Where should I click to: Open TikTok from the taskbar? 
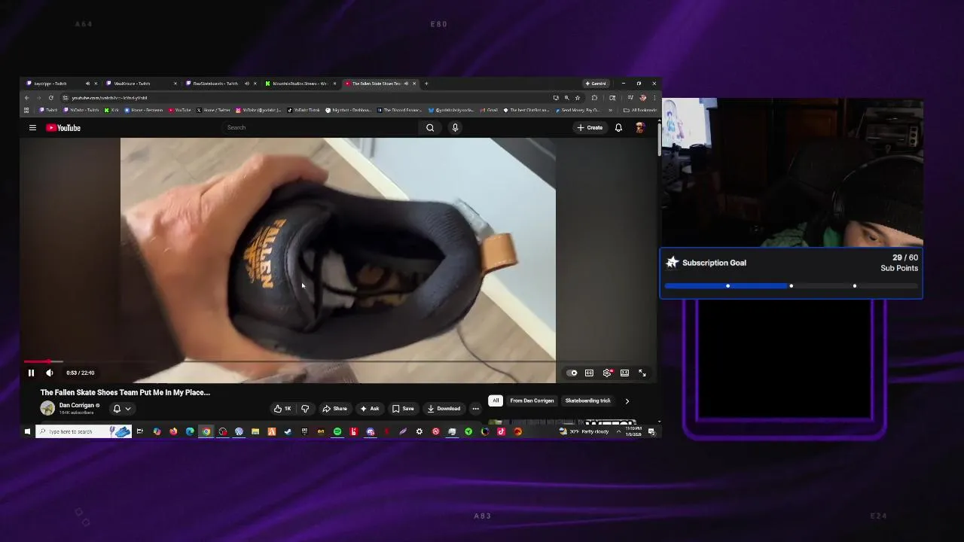pyautogui.click(x=501, y=431)
